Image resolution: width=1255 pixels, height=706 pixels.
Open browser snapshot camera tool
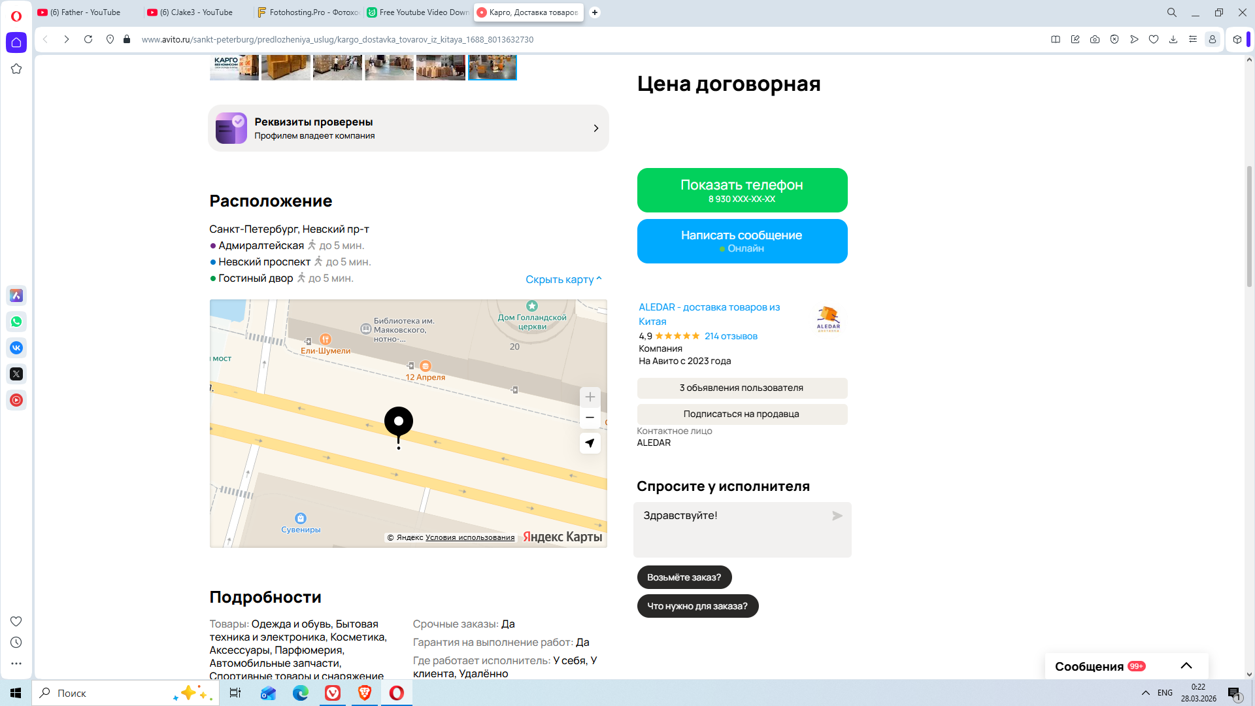[x=1095, y=39]
